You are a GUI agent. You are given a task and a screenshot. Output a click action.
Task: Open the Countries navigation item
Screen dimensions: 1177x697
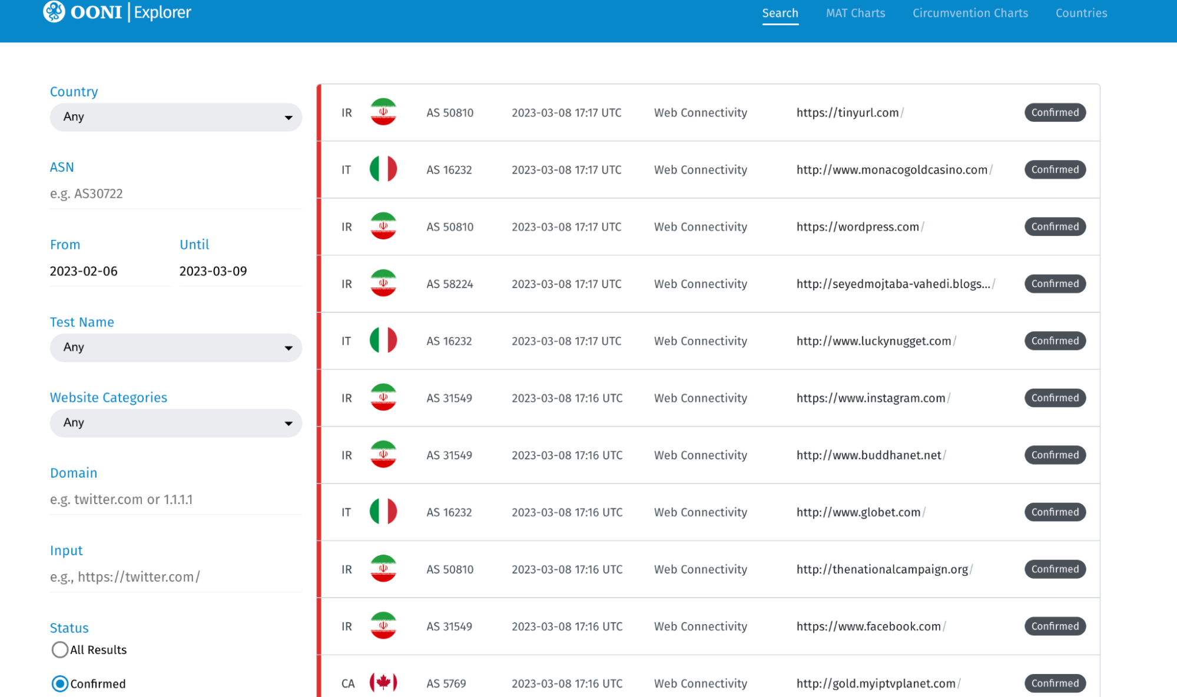(1080, 13)
